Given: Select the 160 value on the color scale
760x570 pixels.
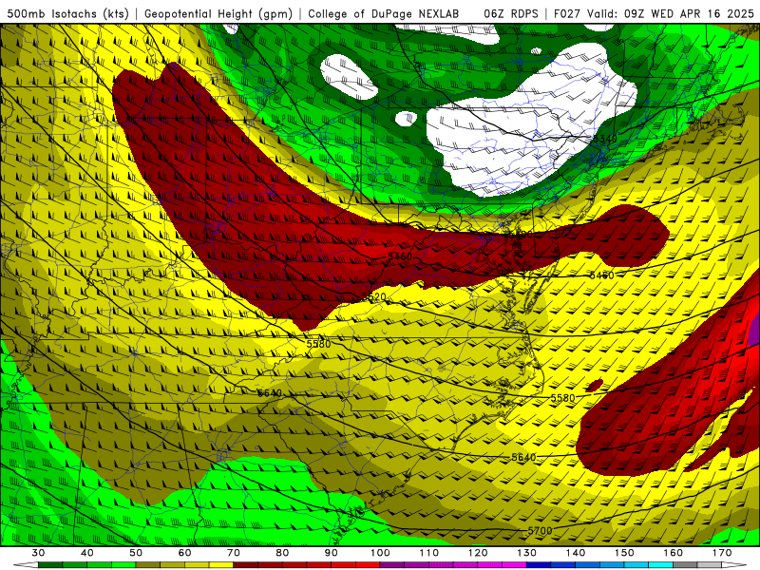Looking at the screenshot, I should pos(674,553).
